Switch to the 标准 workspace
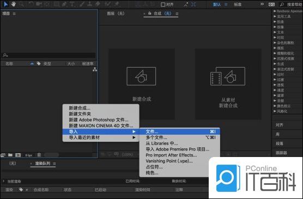This screenshot has height=199, width=303. (x=238, y=4)
